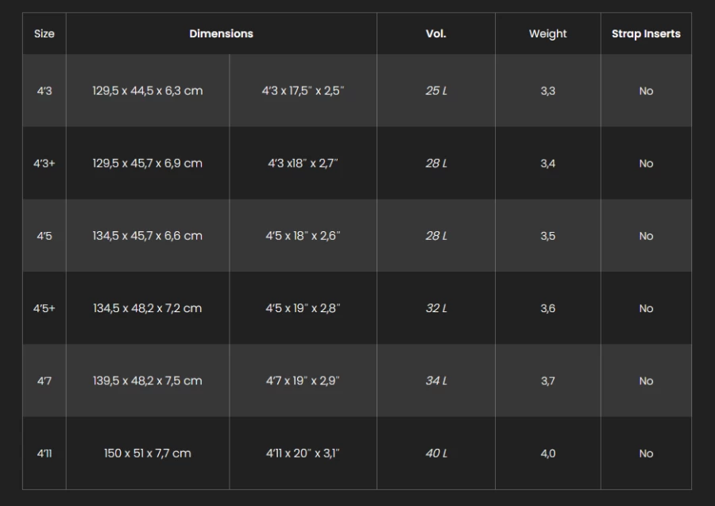Image resolution: width=715 pixels, height=506 pixels.
Task: Click the 4,0 weight value
Action: point(548,454)
